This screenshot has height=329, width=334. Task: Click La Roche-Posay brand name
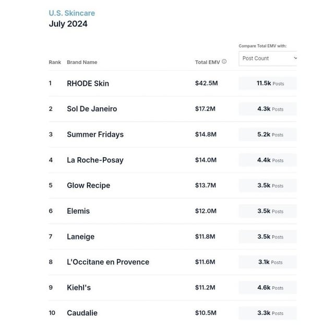pos(95,160)
